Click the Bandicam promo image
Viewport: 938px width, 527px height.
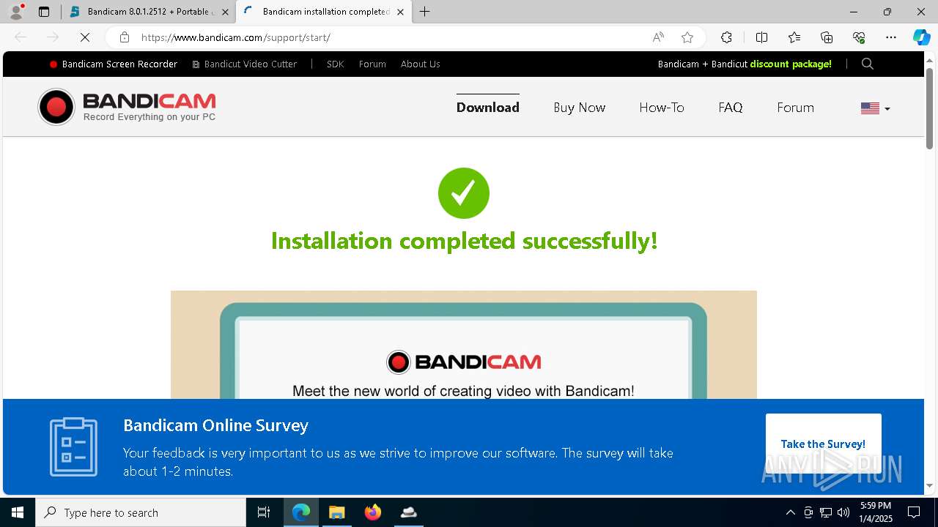(464, 345)
